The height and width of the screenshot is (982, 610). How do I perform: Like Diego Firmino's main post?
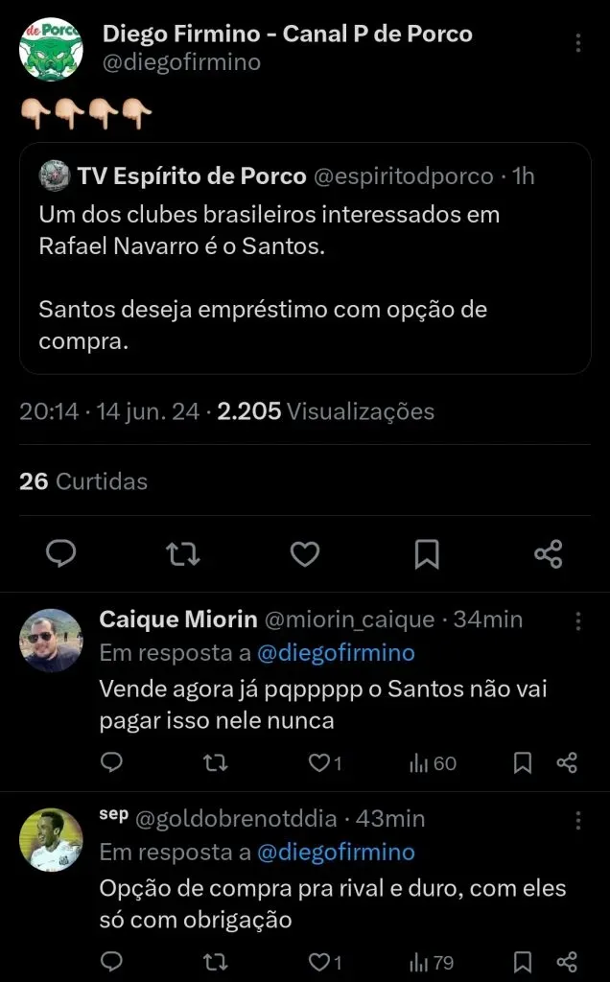point(305,554)
